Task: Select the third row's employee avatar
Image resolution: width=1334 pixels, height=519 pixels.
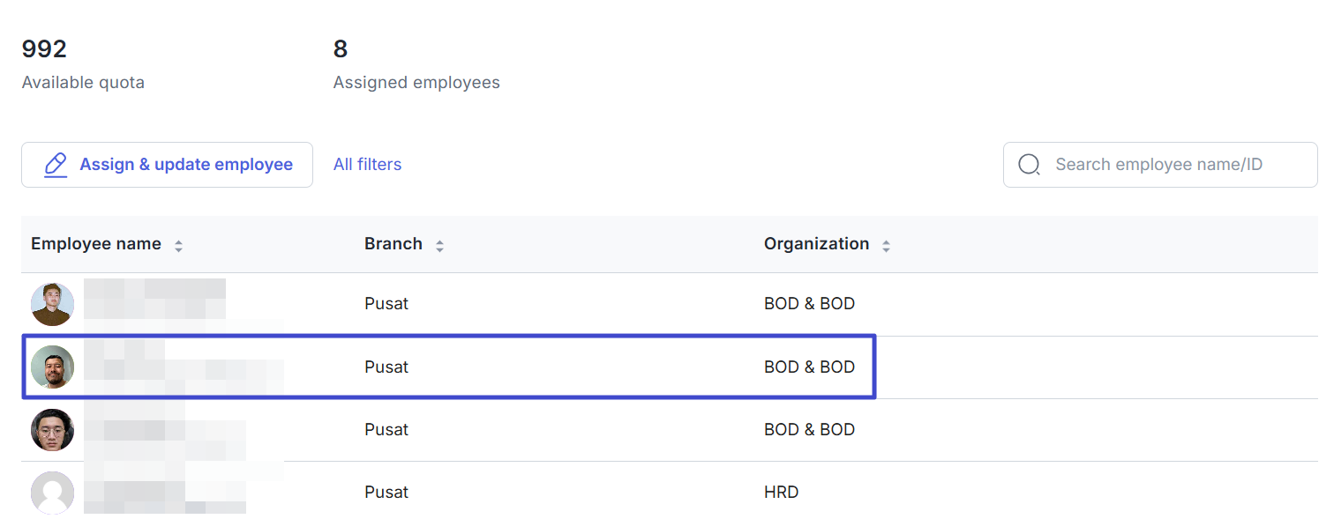Action: [52, 430]
